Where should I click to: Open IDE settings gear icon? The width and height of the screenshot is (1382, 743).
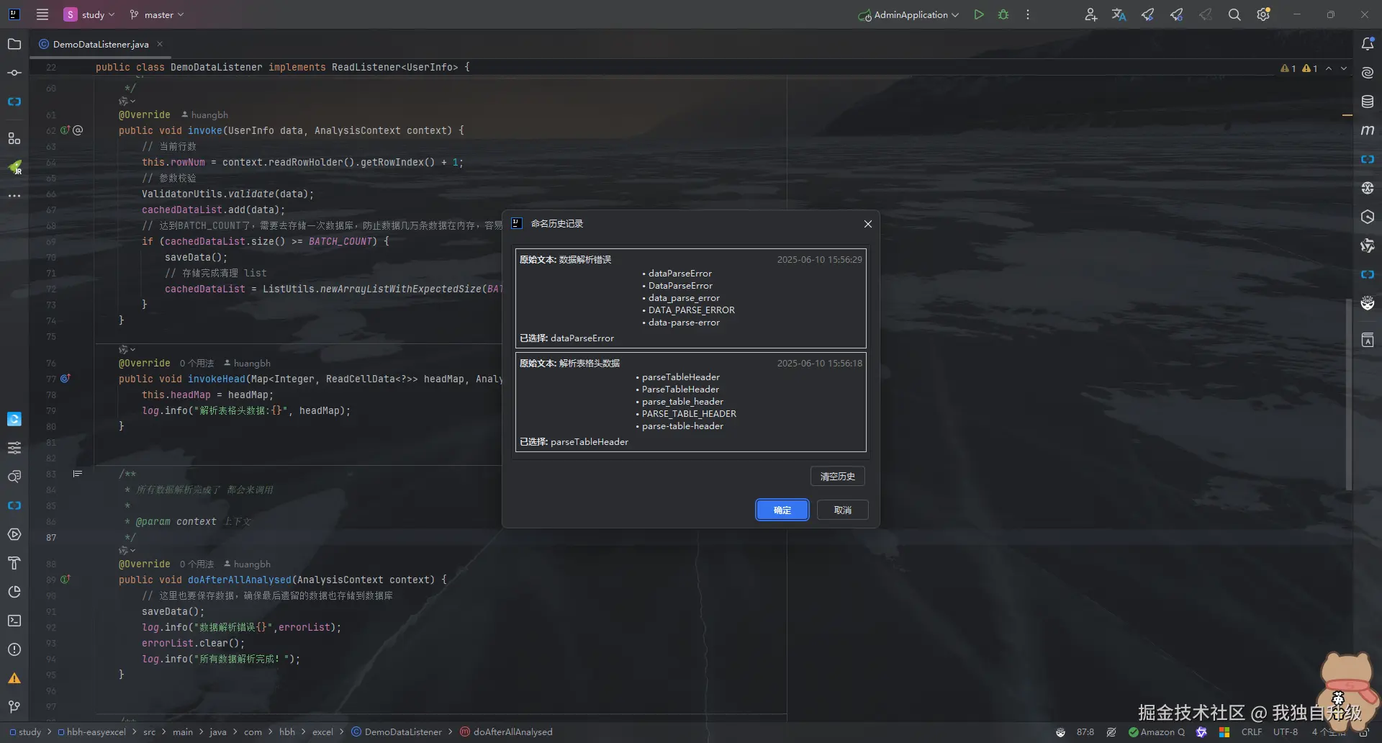coord(1263,14)
